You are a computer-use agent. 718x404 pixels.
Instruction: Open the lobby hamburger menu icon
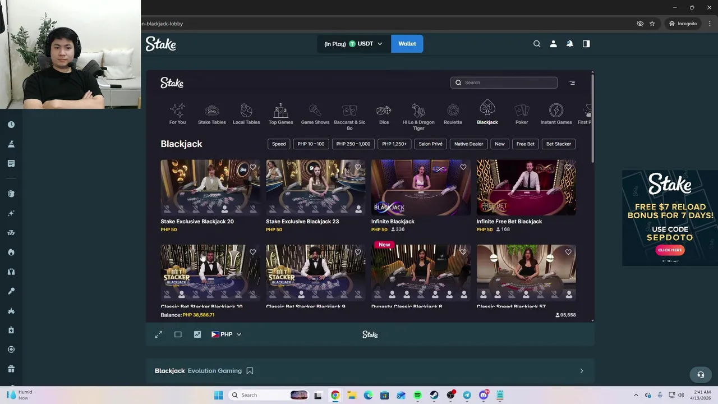(x=572, y=82)
